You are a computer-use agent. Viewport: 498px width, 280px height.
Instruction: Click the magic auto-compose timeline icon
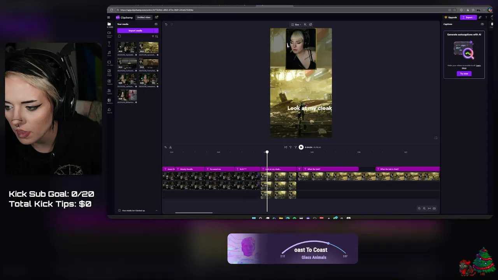pyautogui.click(x=166, y=147)
